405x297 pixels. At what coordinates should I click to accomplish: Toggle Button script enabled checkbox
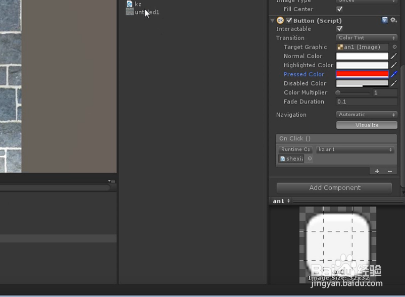pos(289,20)
